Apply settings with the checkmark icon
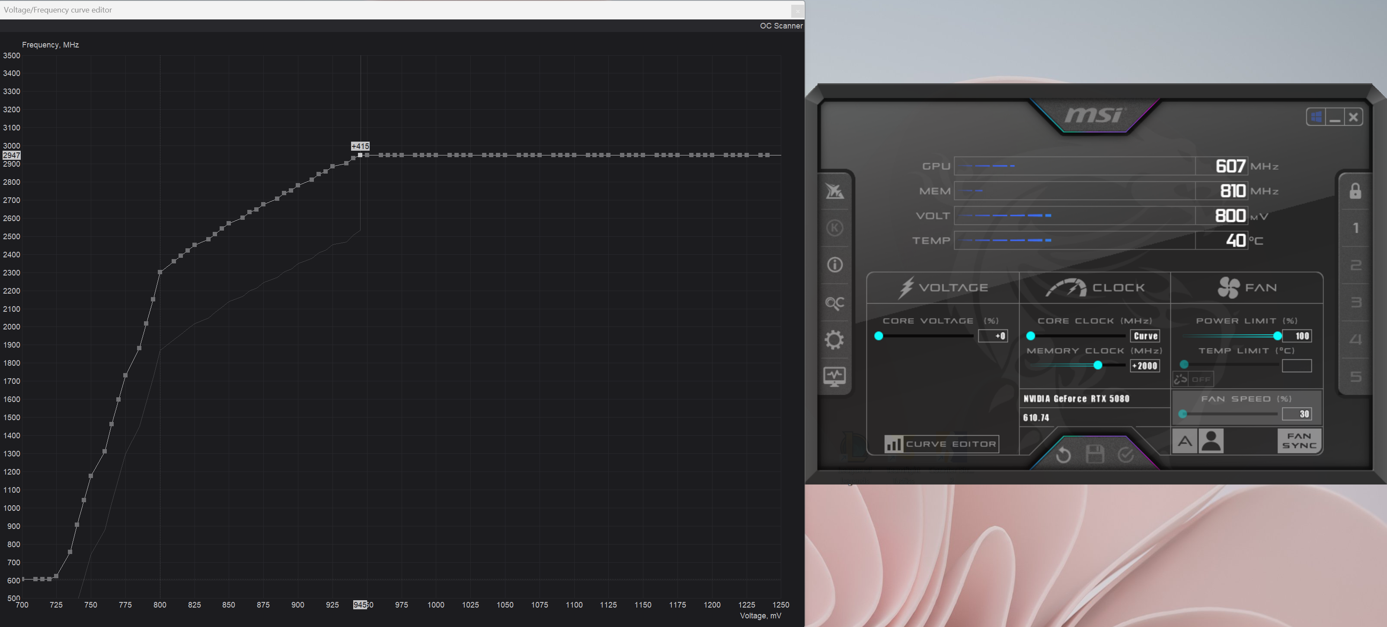 pyautogui.click(x=1126, y=455)
